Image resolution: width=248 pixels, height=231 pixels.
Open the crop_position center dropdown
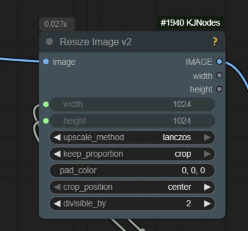tap(132, 187)
